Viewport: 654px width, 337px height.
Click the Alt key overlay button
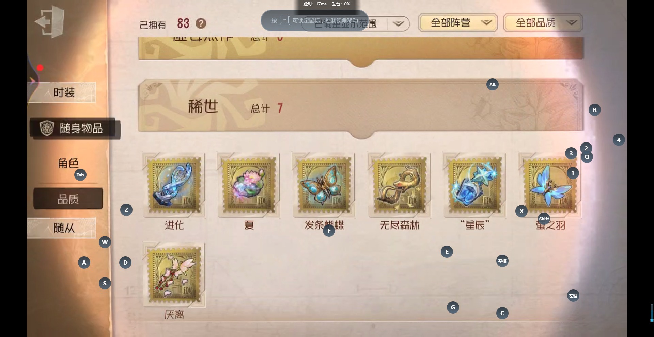point(493,84)
